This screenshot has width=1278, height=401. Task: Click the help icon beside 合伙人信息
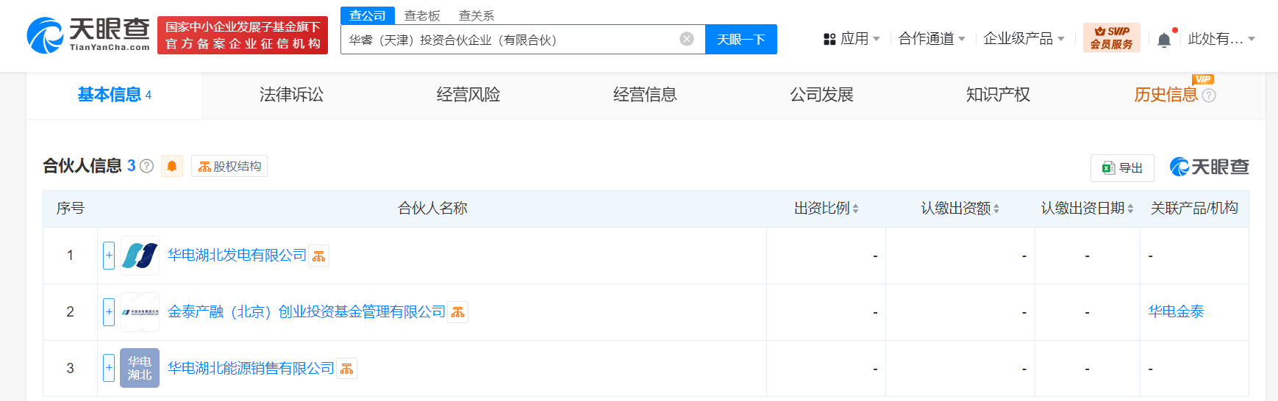146,166
